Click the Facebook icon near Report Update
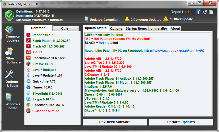Viewport: 219px width, 132px height. click(199, 12)
